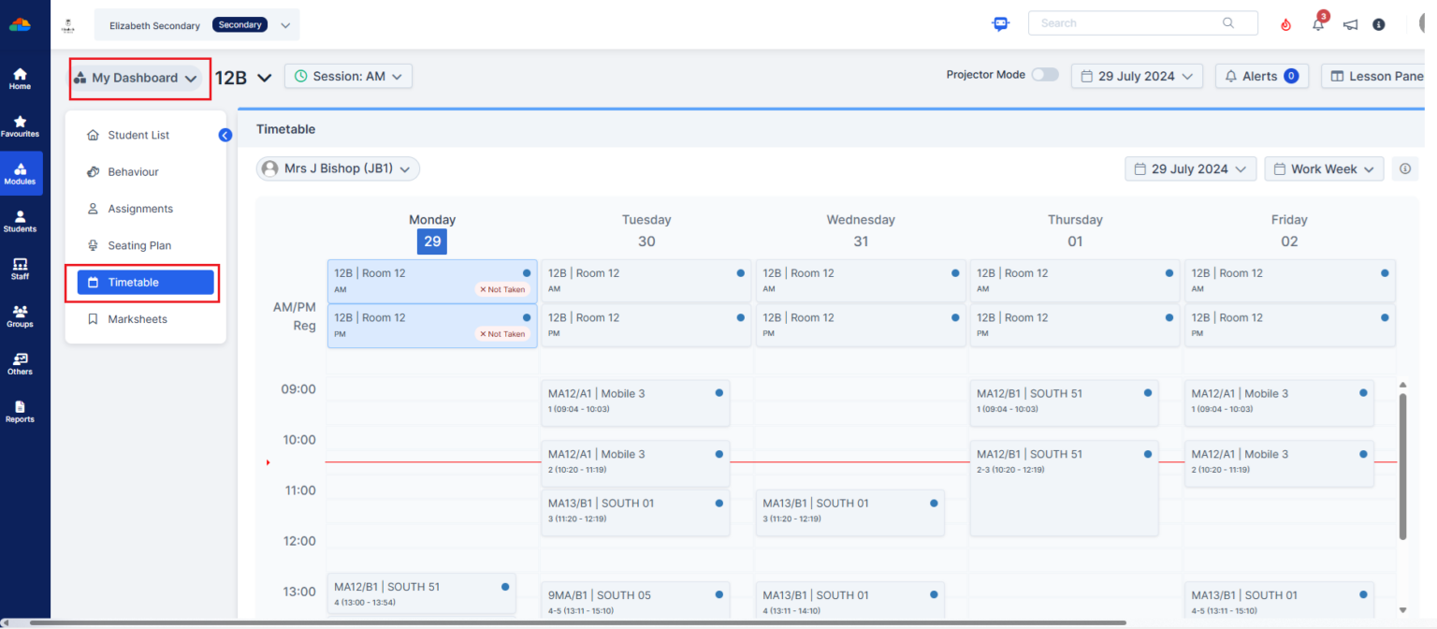Switch to the Marksheets section
Image resolution: width=1437 pixels, height=629 pixels.
pos(138,318)
